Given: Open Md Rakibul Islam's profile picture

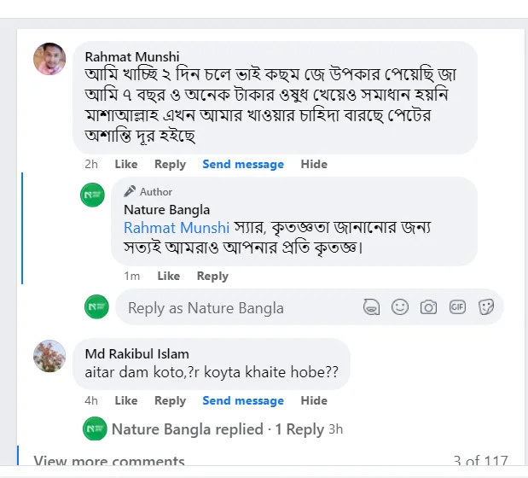Looking at the screenshot, I should point(49,355).
